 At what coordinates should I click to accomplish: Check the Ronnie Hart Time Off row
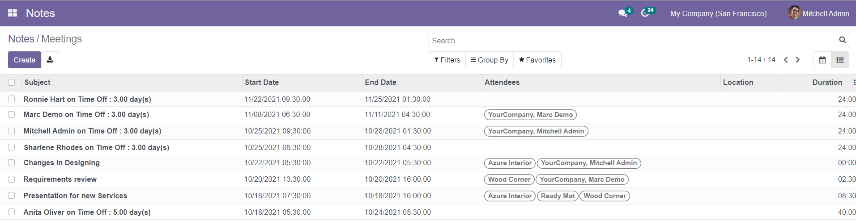click(12, 99)
